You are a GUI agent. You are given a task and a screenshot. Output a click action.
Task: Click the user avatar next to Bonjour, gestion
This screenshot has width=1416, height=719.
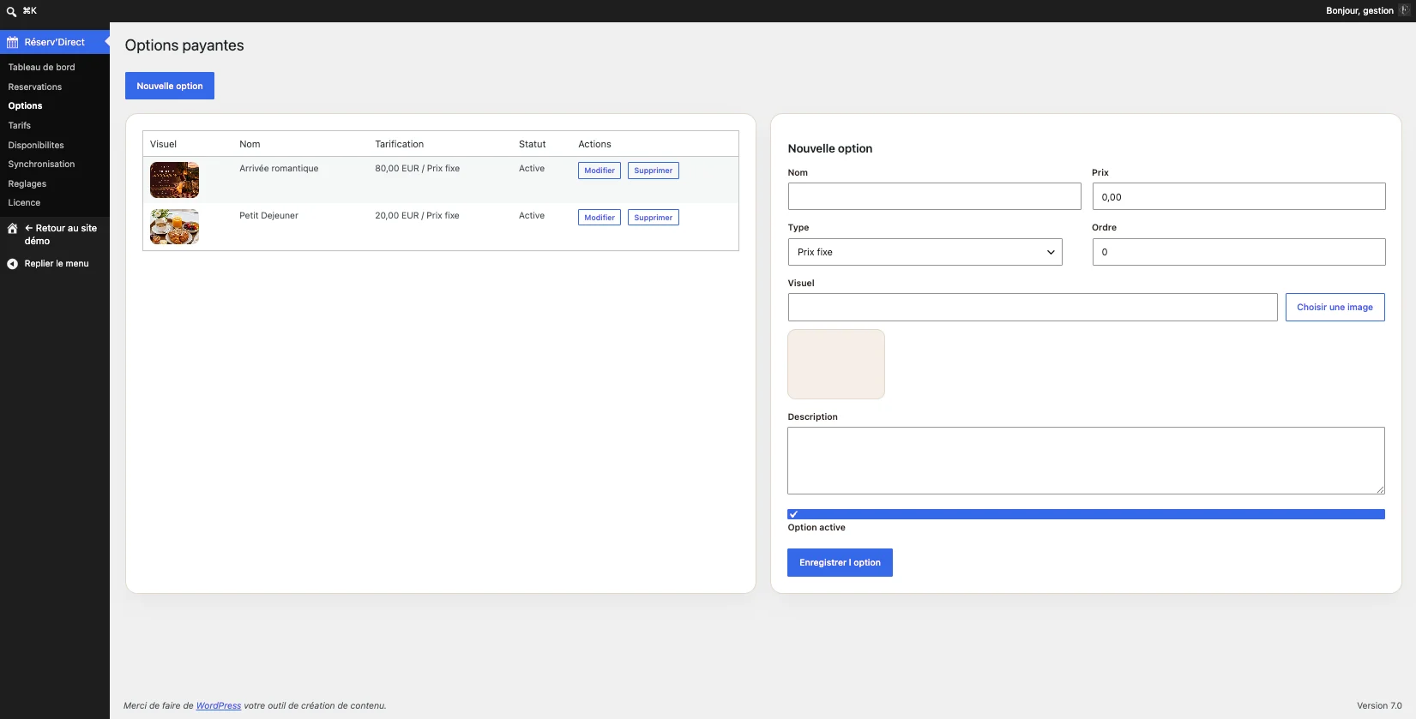(x=1404, y=10)
